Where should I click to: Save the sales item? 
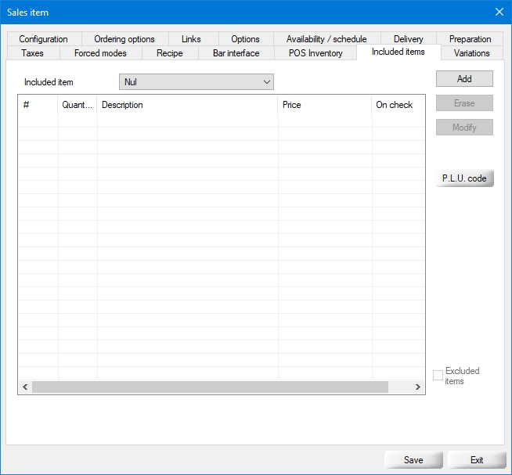pyautogui.click(x=413, y=460)
